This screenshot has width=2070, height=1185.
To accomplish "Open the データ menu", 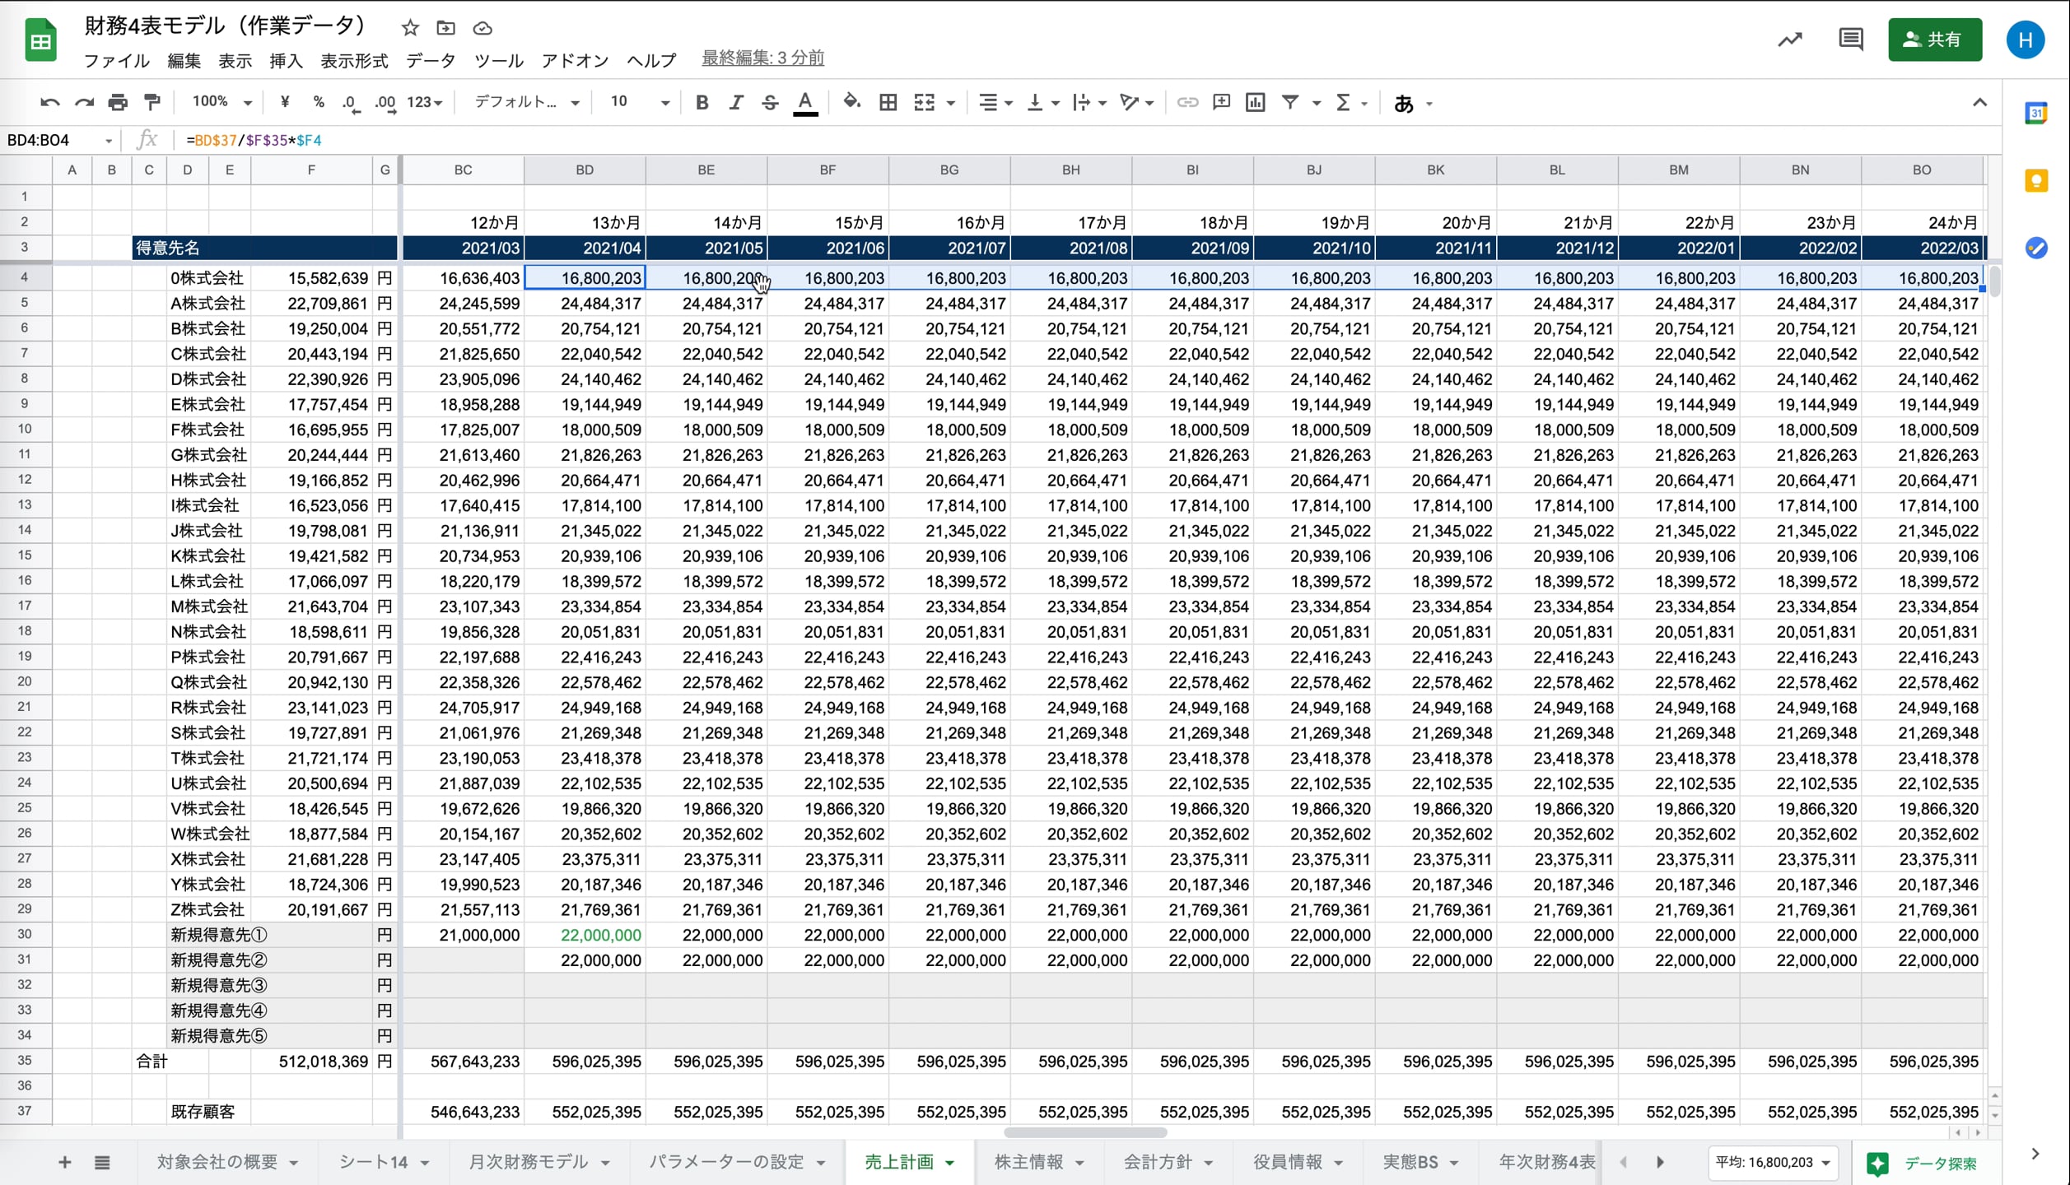I will point(430,60).
